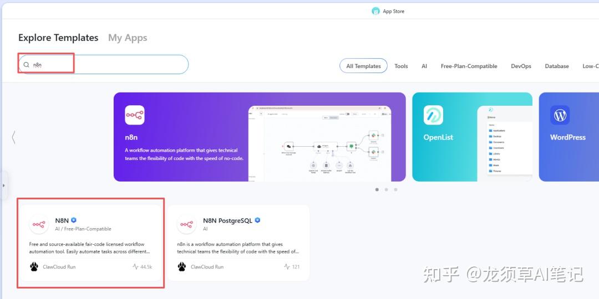Switch to the My Apps tab

click(128, 38)
